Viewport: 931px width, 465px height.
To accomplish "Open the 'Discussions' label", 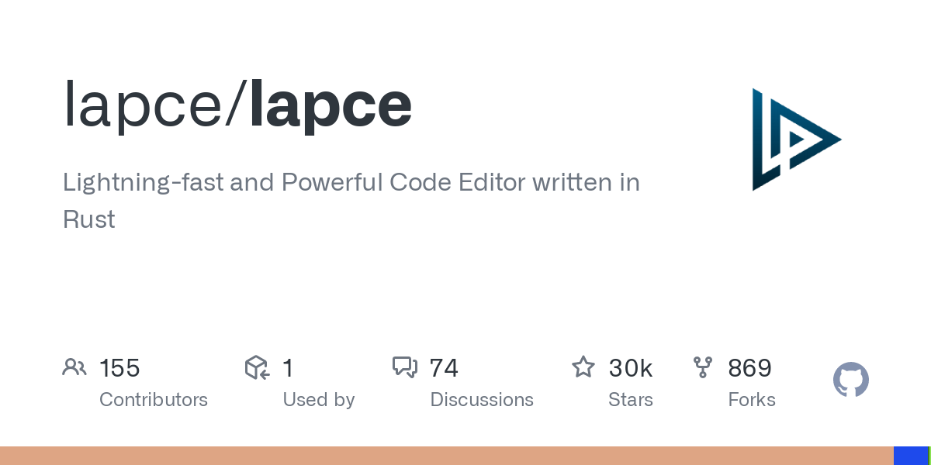I will coord(482,400).
